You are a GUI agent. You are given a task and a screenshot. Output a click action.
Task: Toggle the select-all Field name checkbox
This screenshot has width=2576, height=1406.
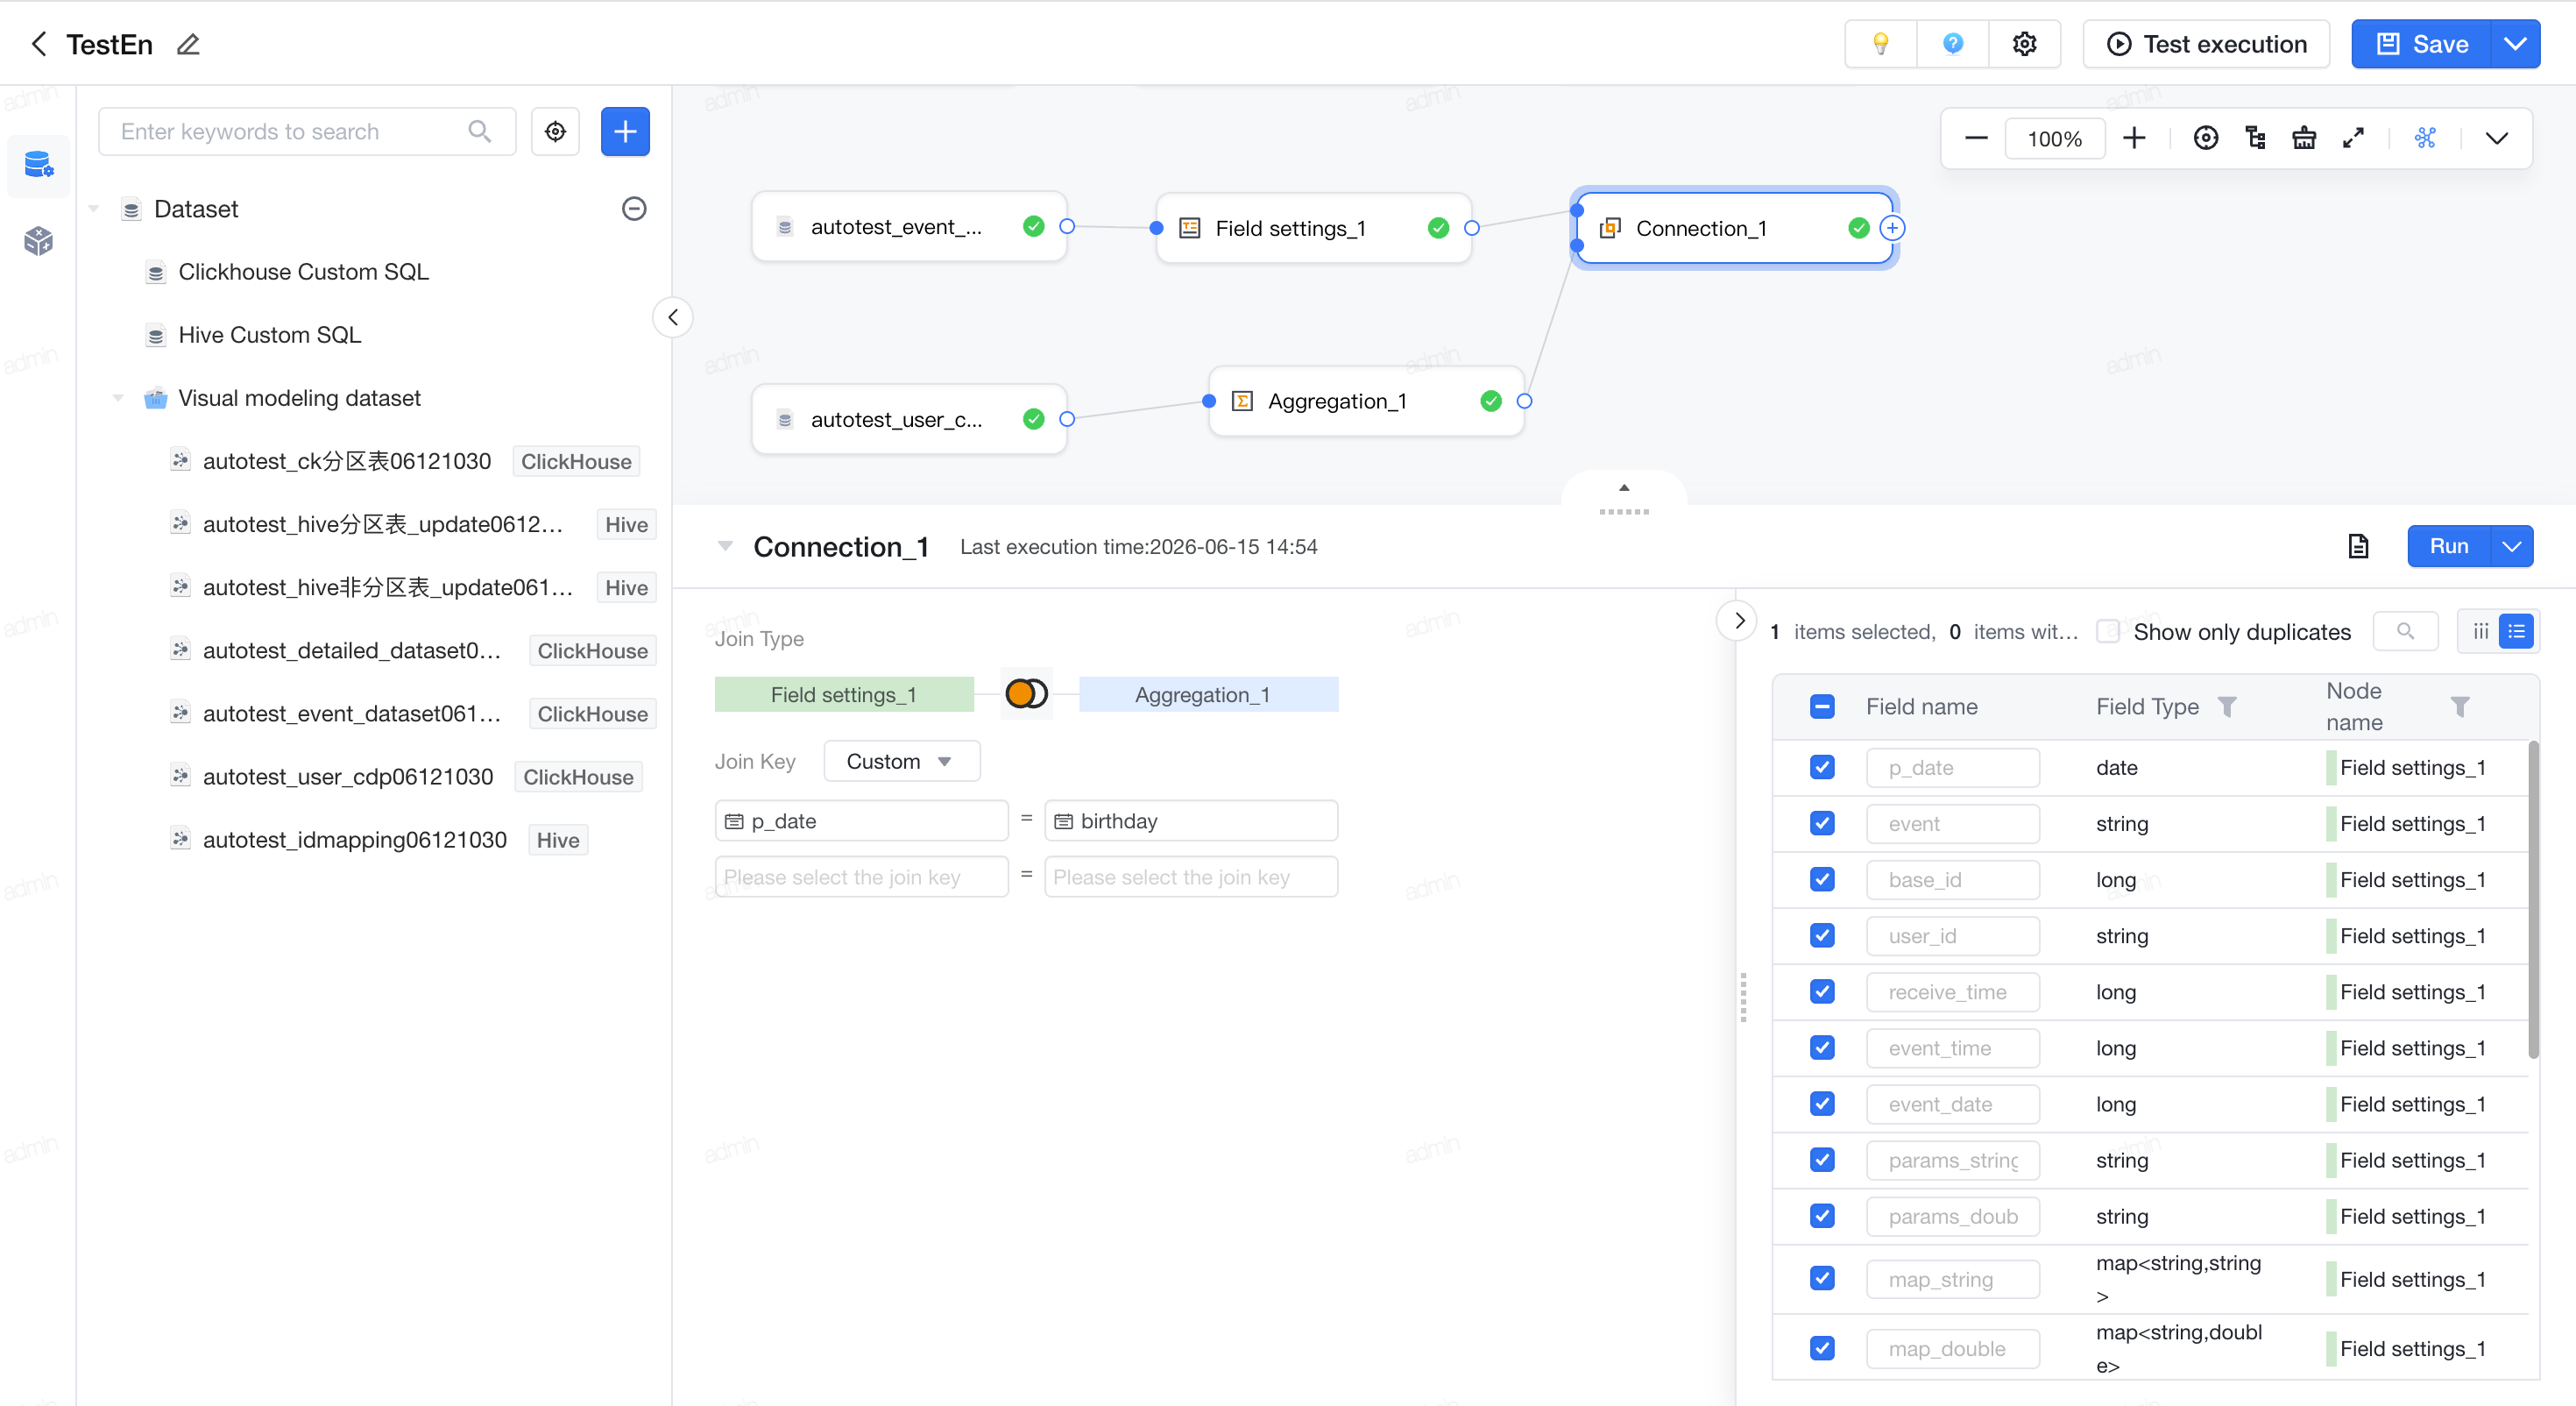(x=1822, y=707)
